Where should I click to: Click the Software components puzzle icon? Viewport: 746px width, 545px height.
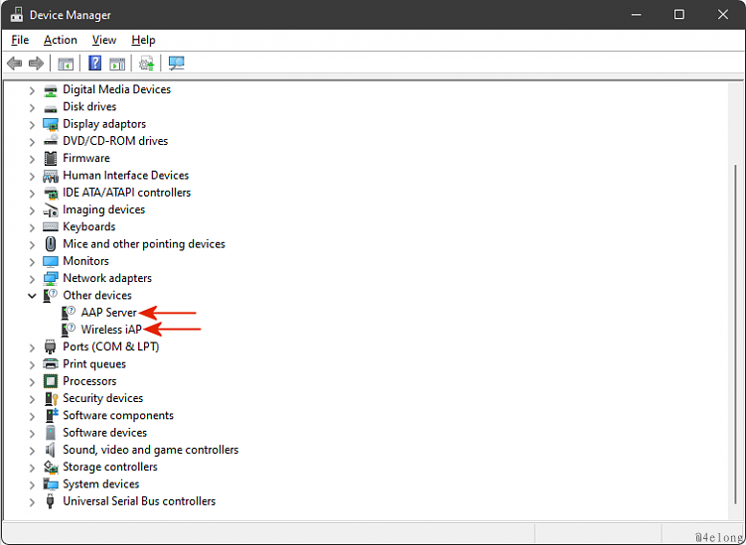(52, 415)
